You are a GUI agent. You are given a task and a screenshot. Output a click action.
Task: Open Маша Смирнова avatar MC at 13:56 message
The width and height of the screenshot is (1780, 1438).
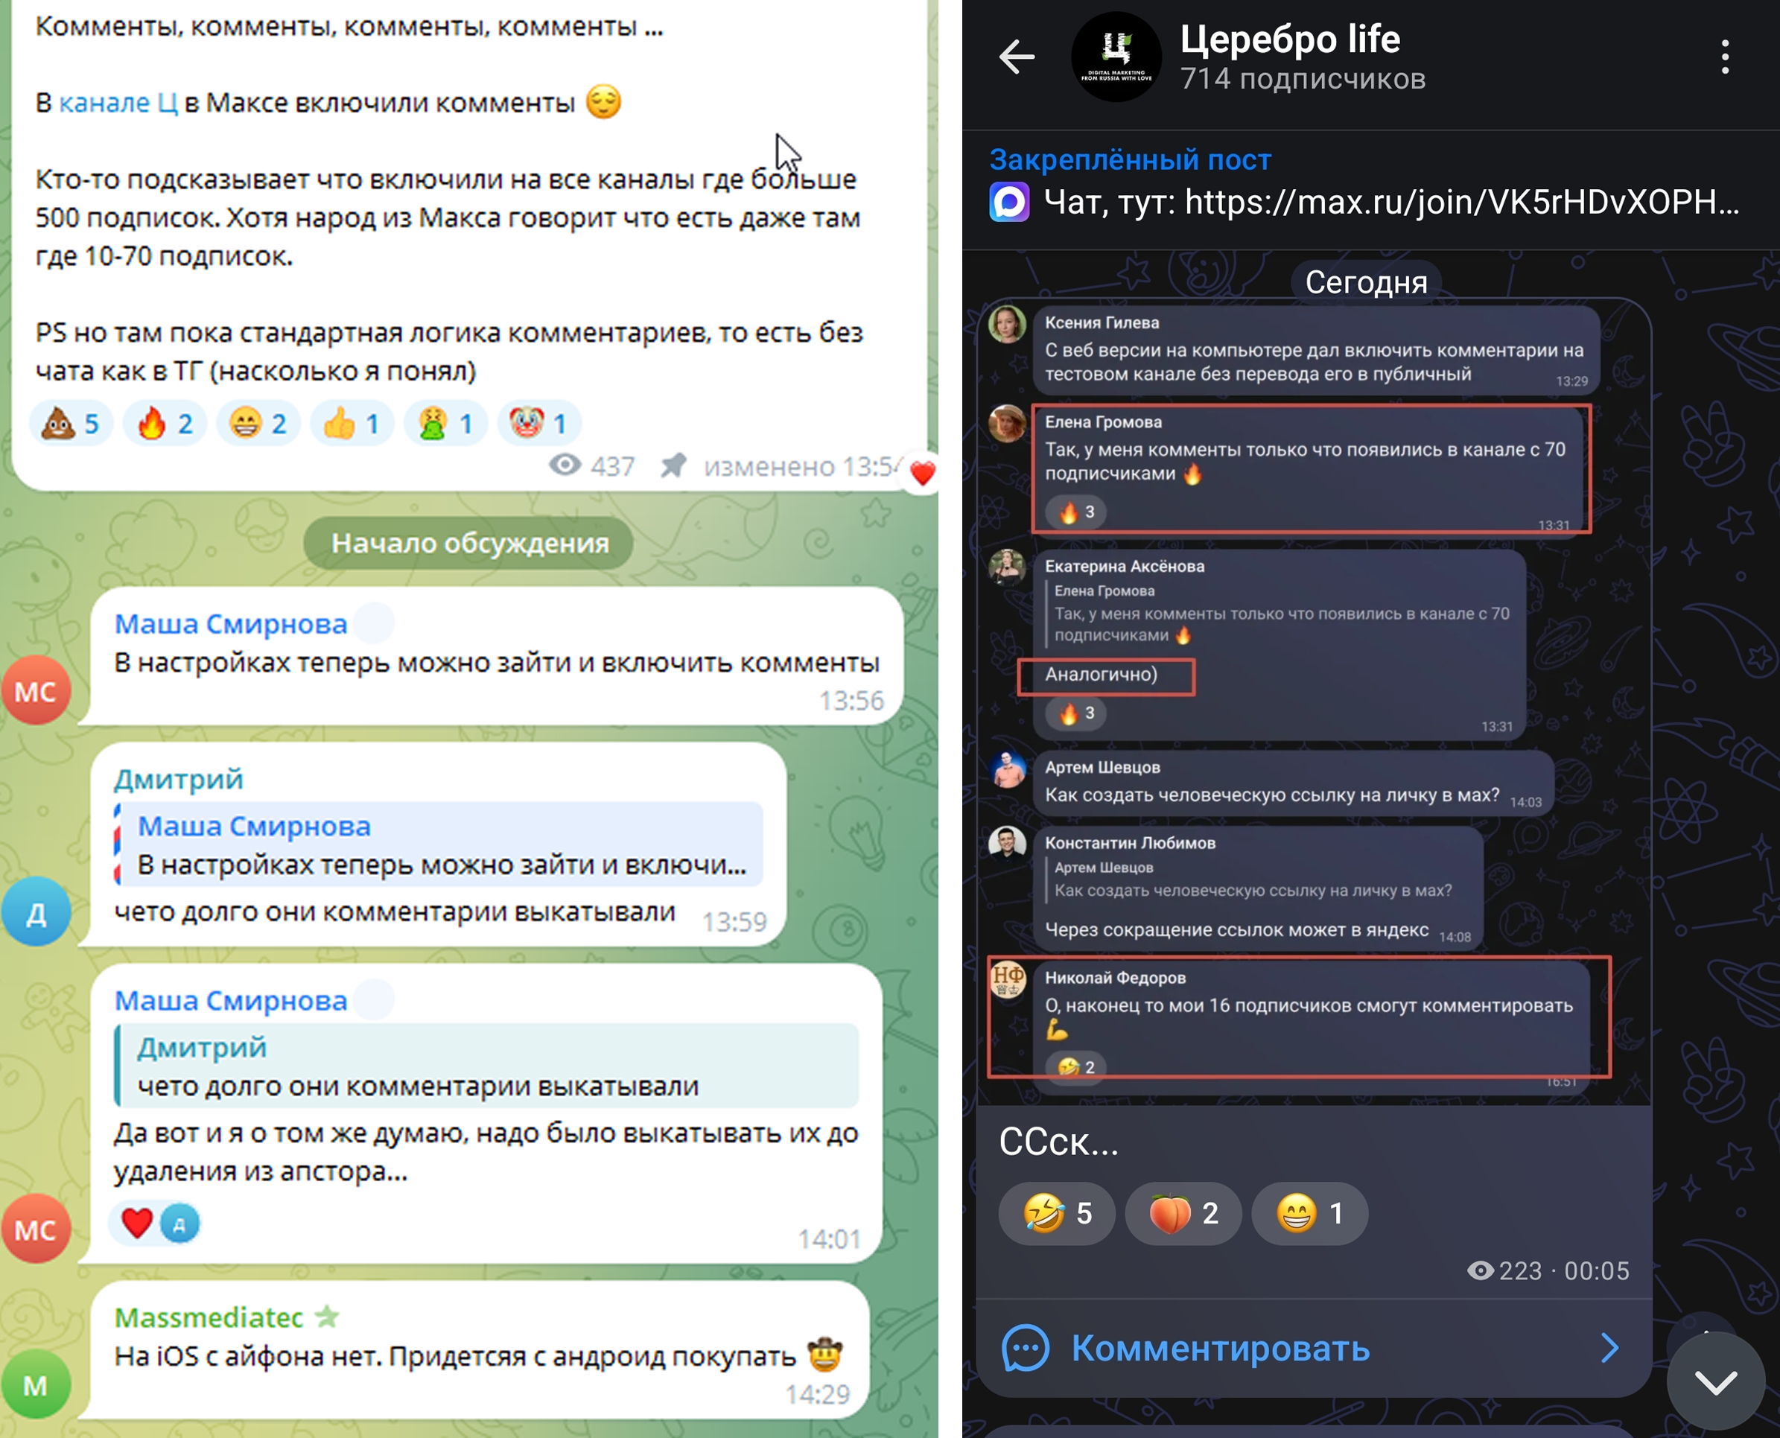(36, 690)
